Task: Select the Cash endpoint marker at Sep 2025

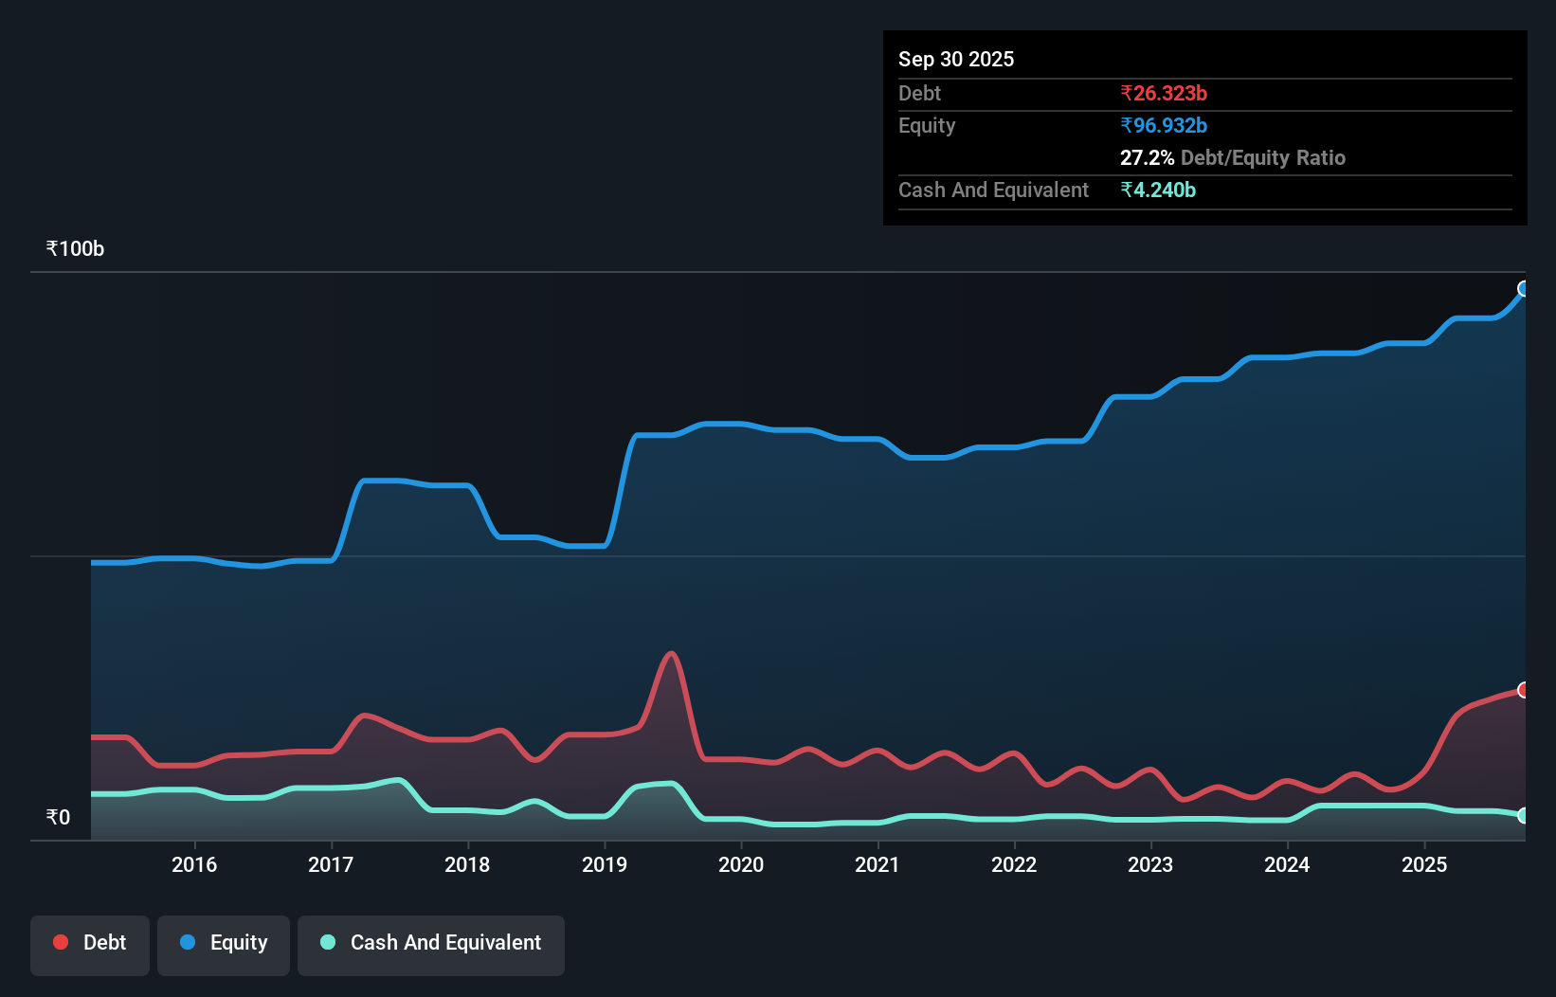Action: click(x=1524, y=815)
